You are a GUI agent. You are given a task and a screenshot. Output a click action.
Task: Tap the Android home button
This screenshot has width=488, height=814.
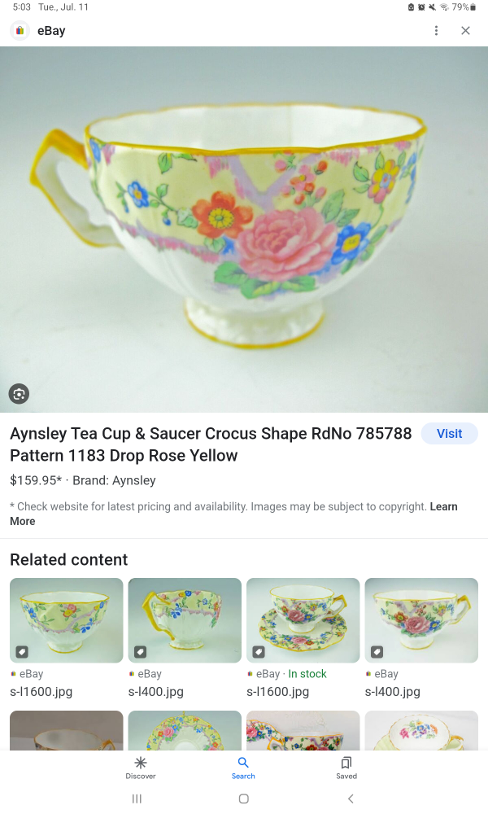(244, 799)
